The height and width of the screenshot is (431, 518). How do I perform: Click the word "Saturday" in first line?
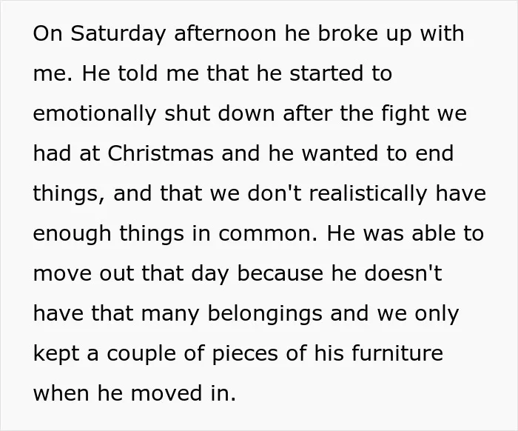pyautogui.click(x=118, y=34)
